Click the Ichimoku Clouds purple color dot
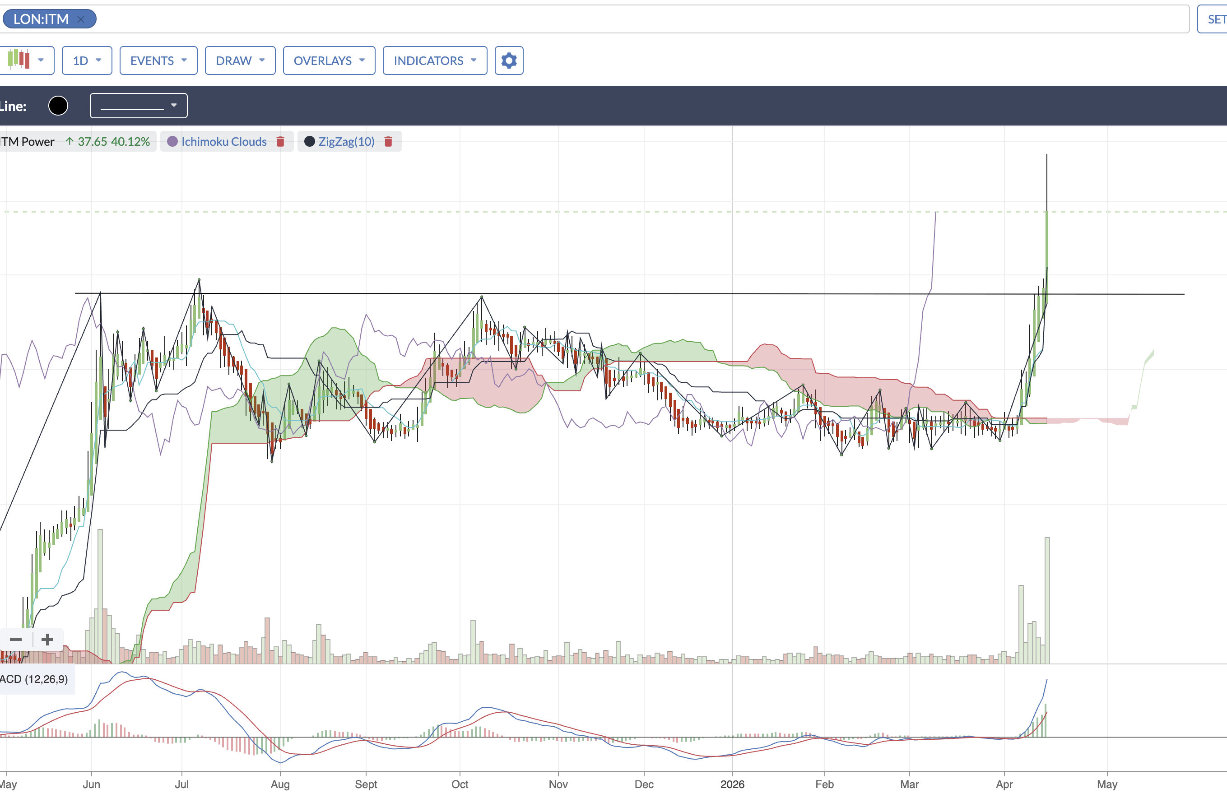 (172, 141)
